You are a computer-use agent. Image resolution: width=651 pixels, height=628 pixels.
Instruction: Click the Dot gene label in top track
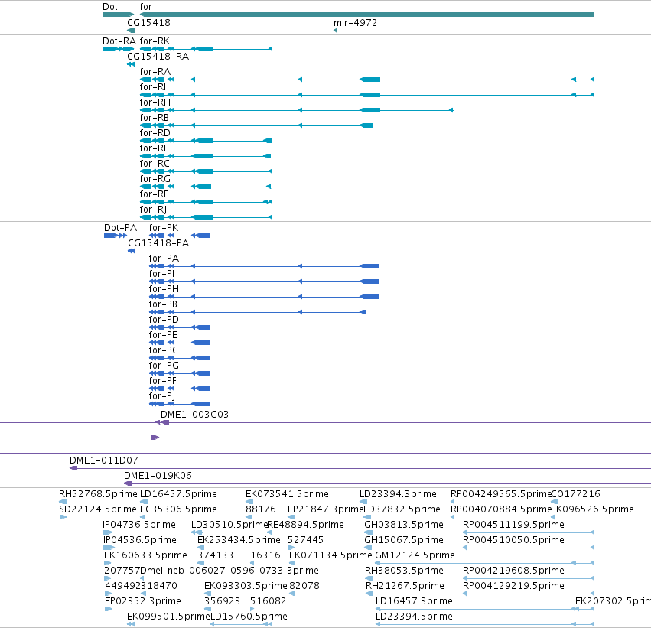coord(110,7)
